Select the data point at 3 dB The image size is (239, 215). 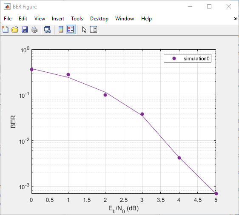pos(142,114)
